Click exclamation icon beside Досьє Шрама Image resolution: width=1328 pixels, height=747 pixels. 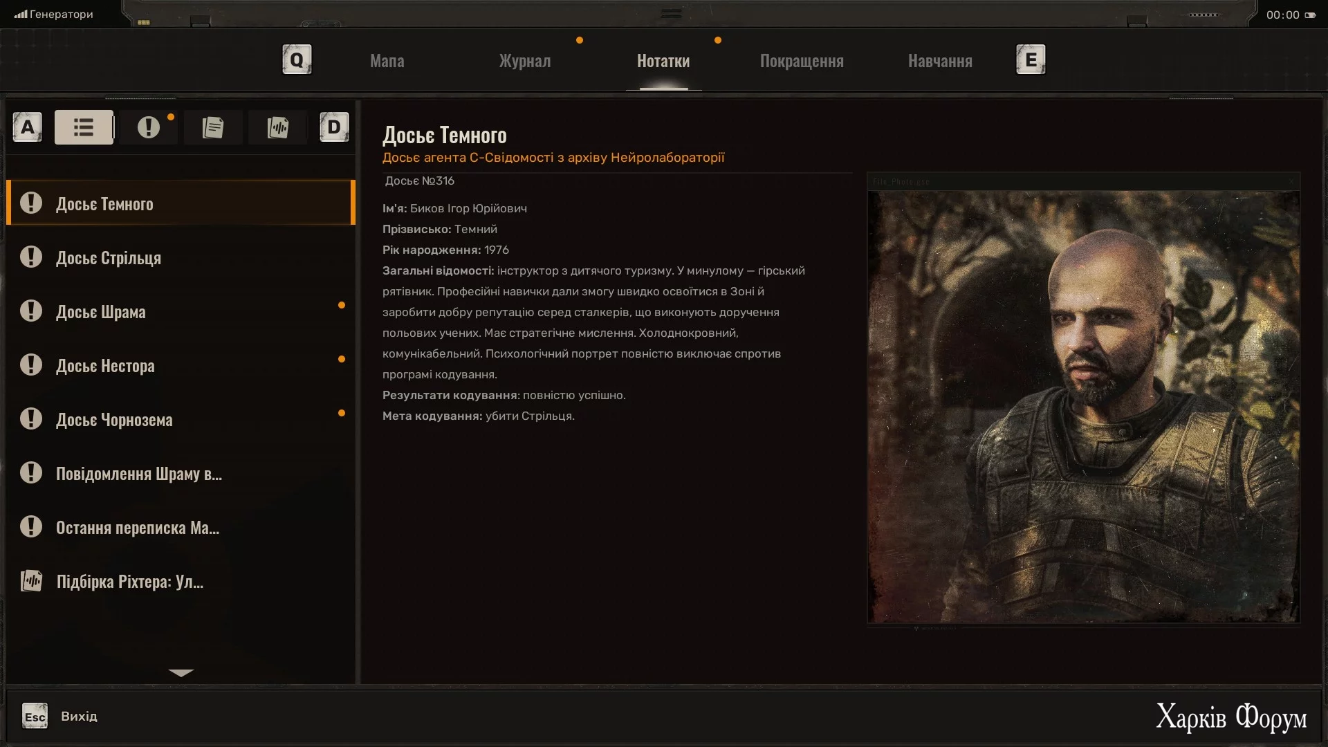31,311
